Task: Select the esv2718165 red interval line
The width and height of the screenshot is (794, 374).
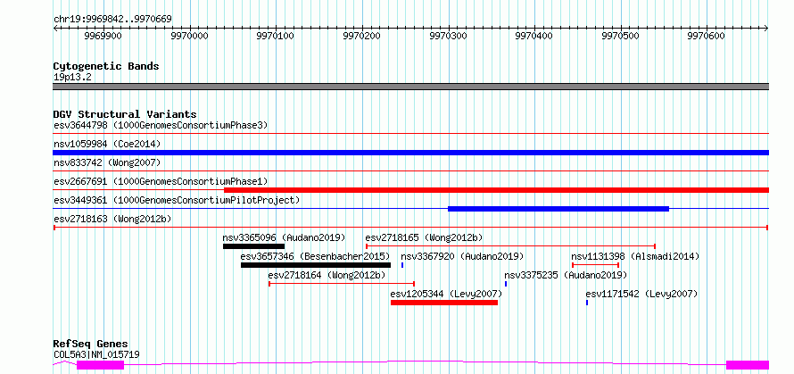Action: click(x=510, y=246)
